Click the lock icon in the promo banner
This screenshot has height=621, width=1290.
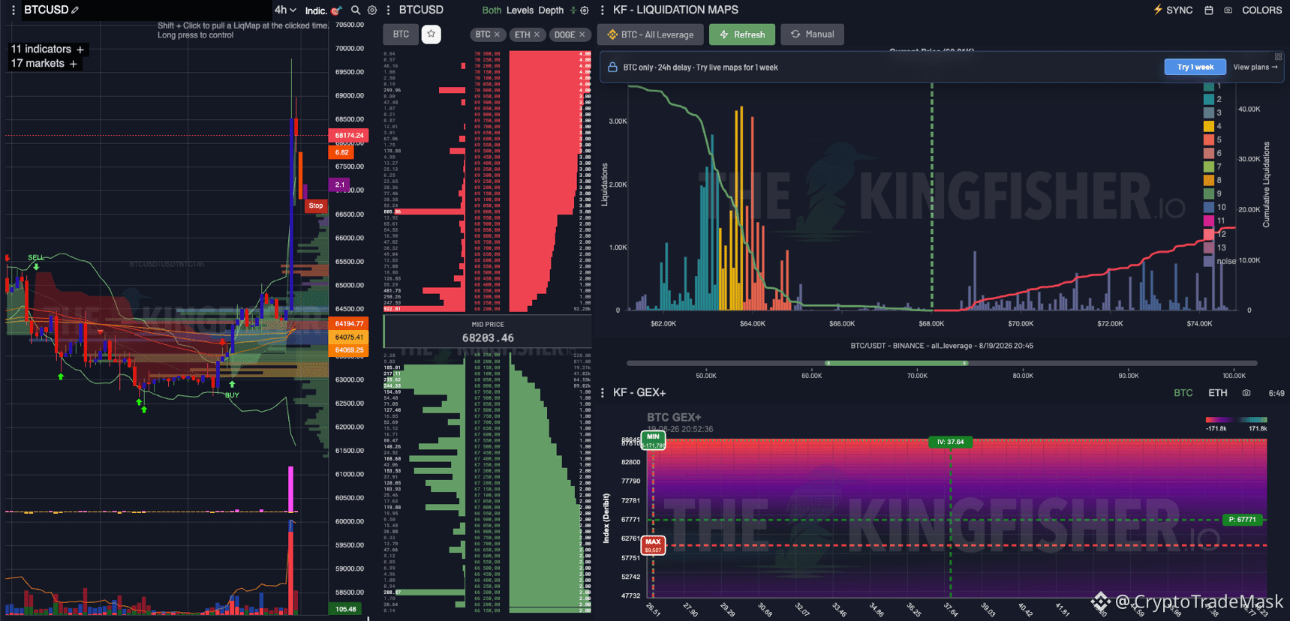[x=612, y=67]
